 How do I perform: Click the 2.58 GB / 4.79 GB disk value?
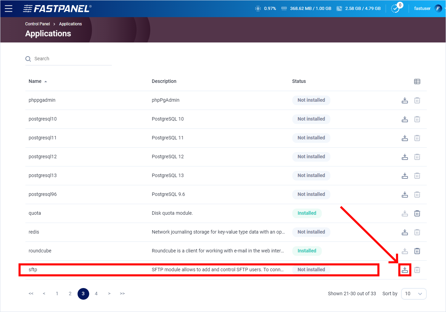tap(363, 9)
